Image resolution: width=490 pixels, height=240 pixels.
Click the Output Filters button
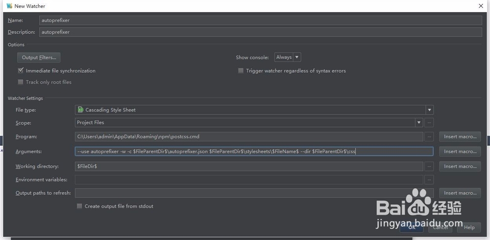point(39,57)
